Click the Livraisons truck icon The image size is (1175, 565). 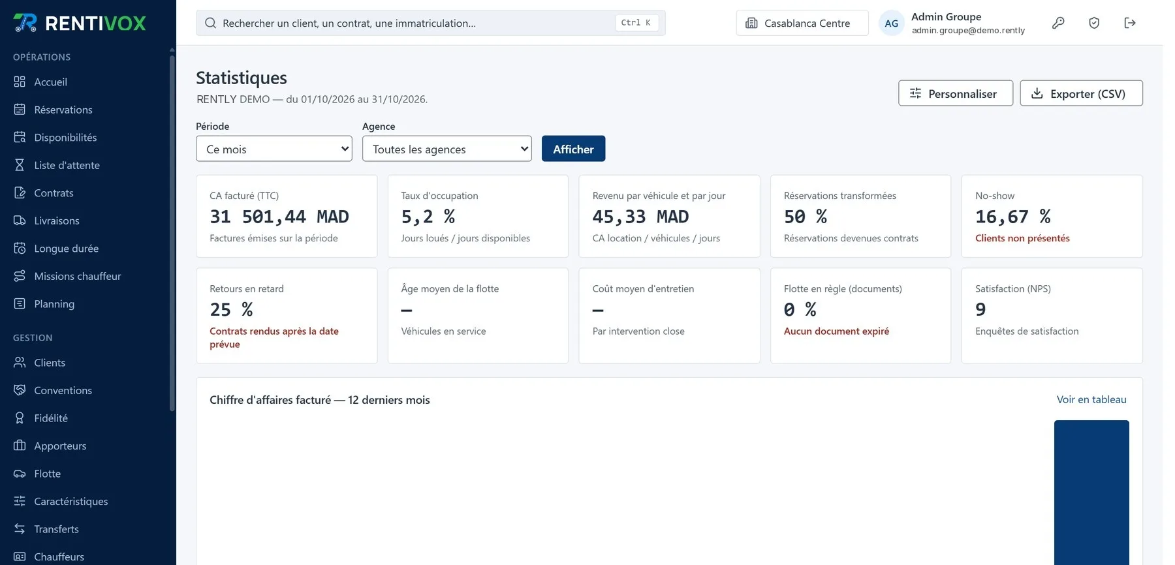pyautogui.click(x=20, y=221)
